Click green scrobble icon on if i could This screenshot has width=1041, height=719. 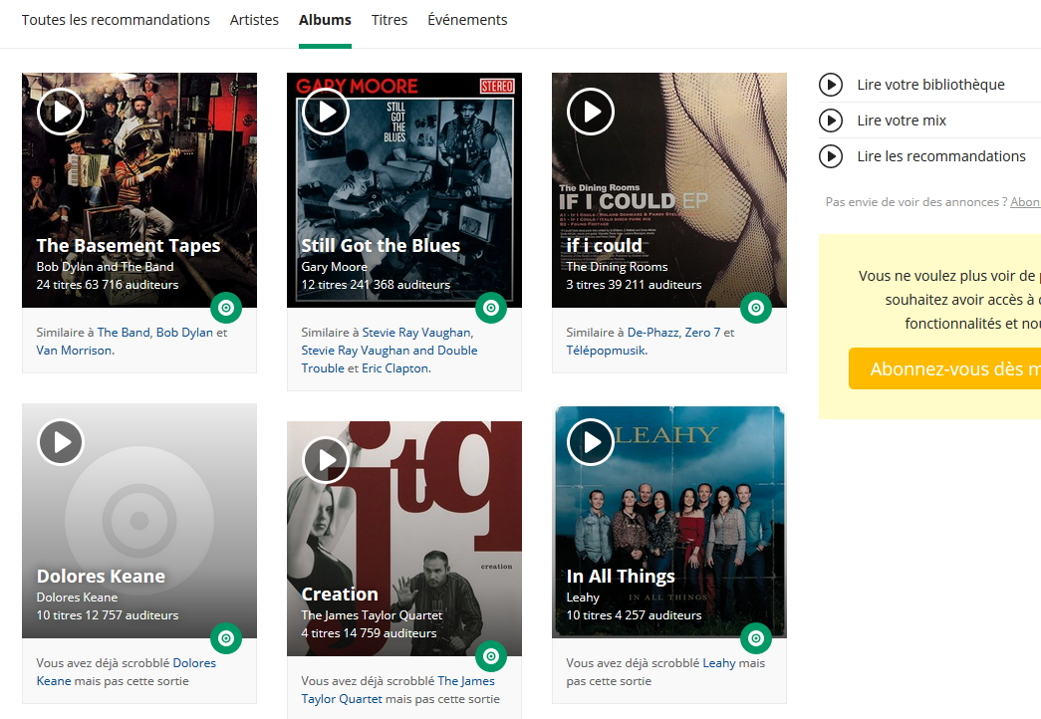[755, 308]
